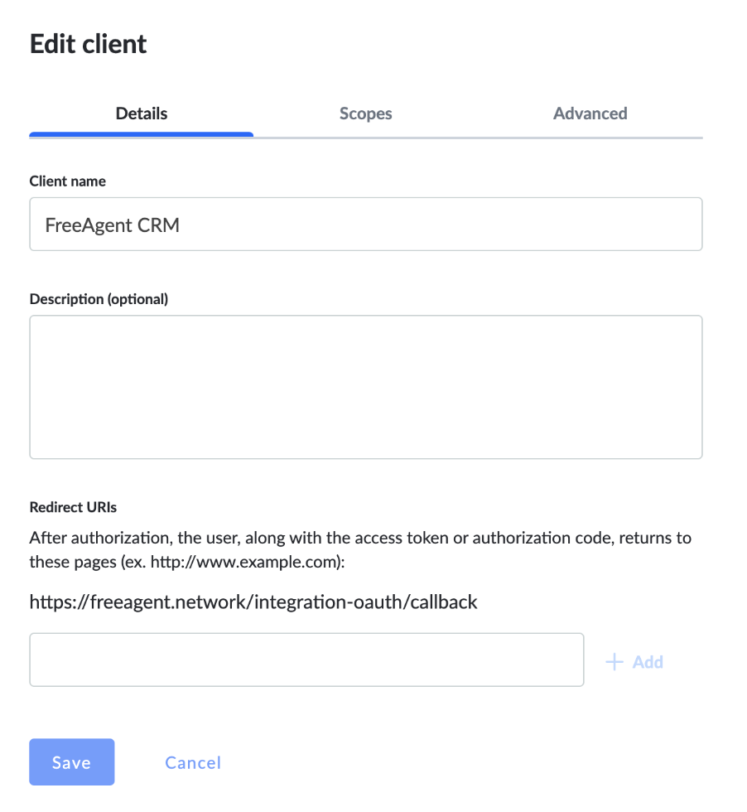Switch to the Scopes tab

(365, 114)
